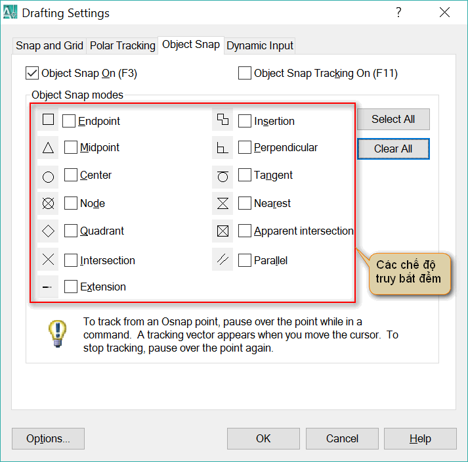Click the Endpoint square snap marker icon
This screenshot has width=468, height=462.
(48, 119)
